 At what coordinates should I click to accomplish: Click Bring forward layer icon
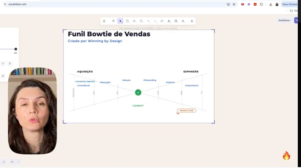[x=3, y=63]
